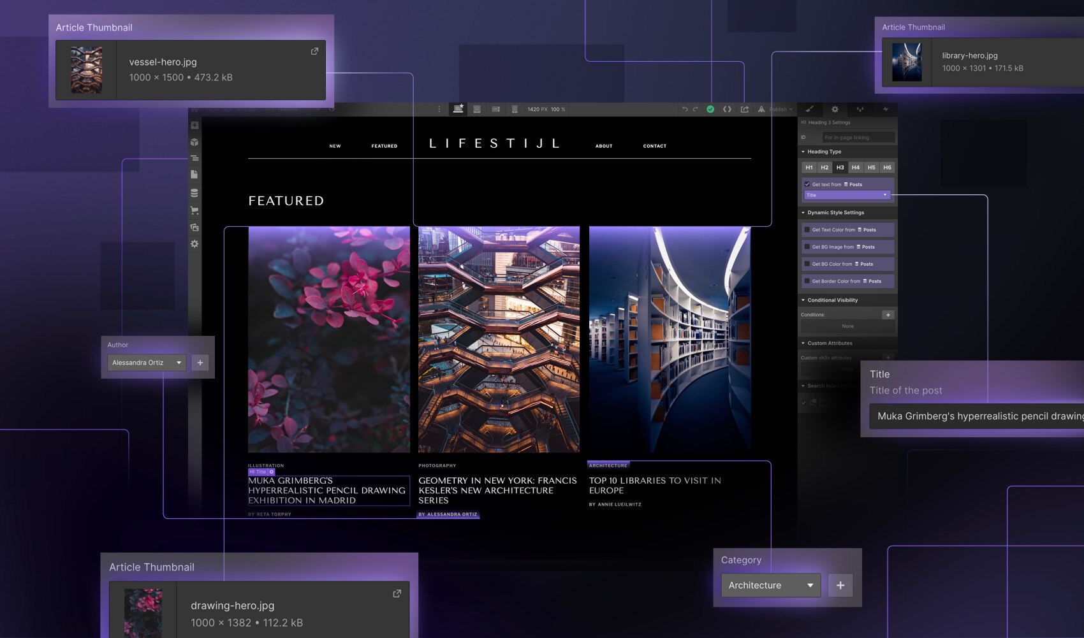Viewport: 1084px width, 638px height.
Task: Open the CMS Collections panel
Action: coord(194,192)
